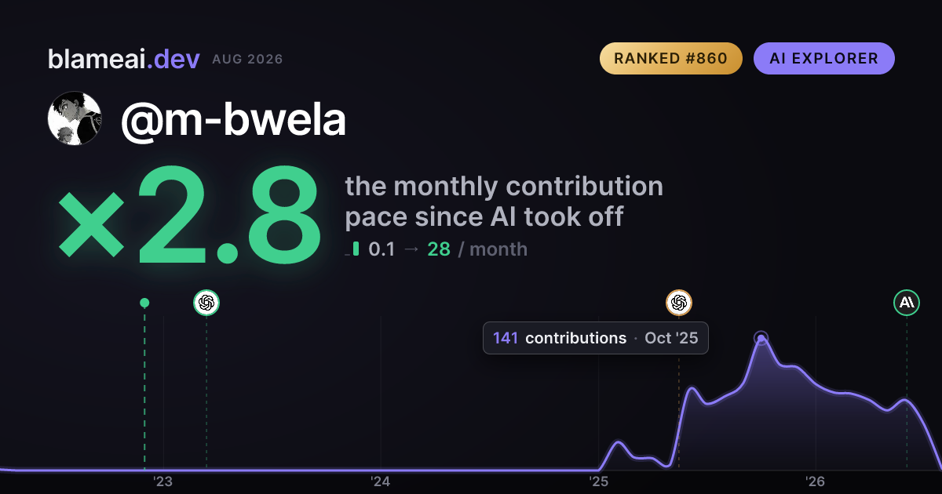Click the Oct '25 peak point on chart

(760, 339)
